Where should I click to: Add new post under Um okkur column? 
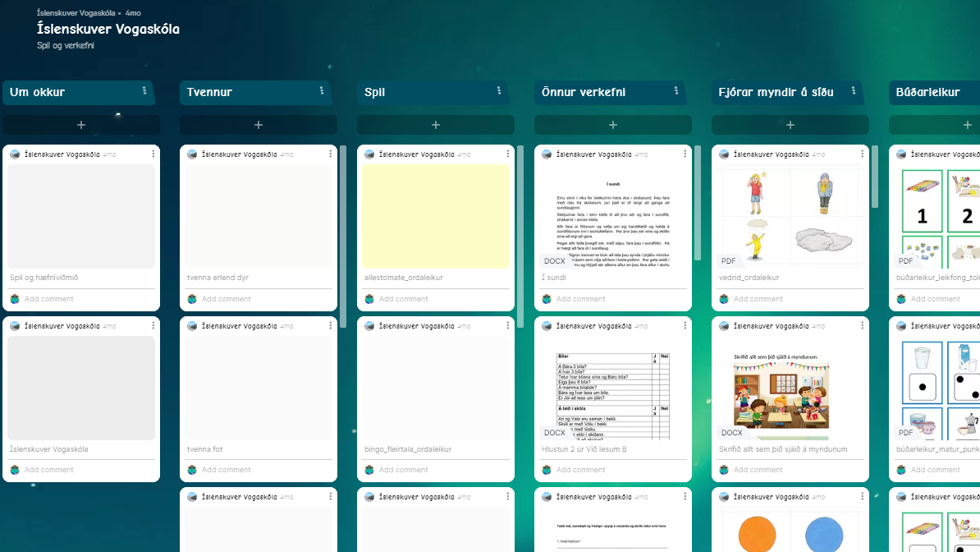point(81,125)
